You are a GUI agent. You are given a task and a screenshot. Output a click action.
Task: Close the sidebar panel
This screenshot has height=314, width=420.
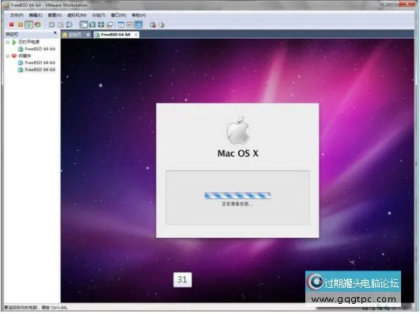55,32
